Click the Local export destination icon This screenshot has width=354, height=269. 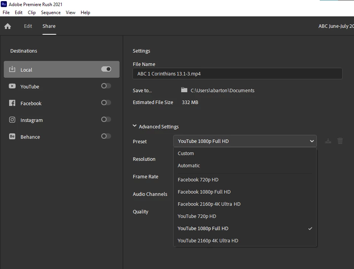coord(12,69)
